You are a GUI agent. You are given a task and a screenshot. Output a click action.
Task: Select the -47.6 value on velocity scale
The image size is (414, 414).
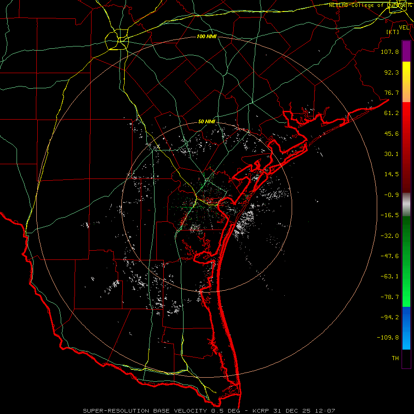(390, 256)
